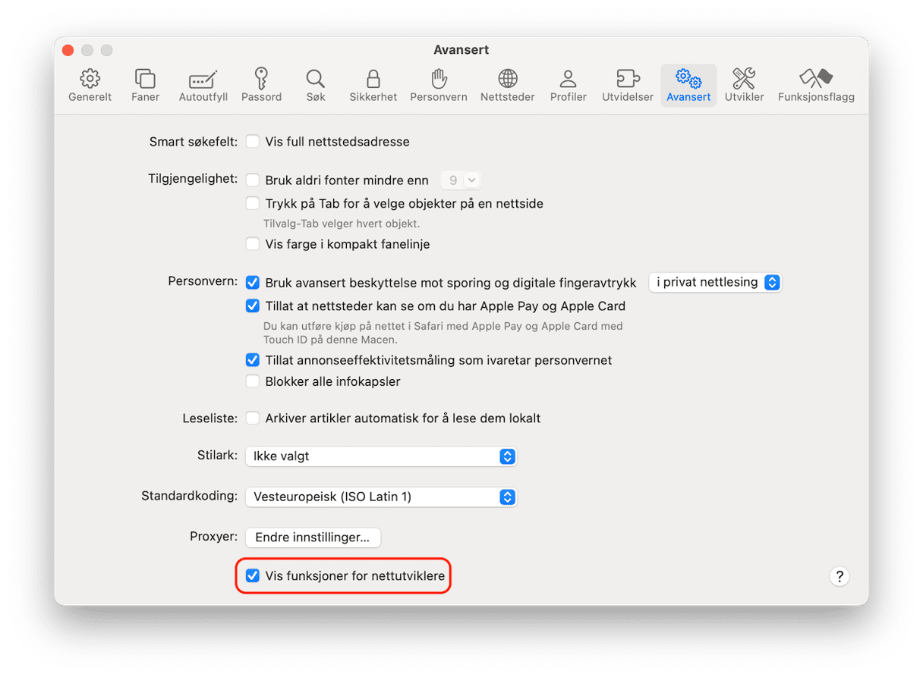Click the help question mark button

(839, 576)
